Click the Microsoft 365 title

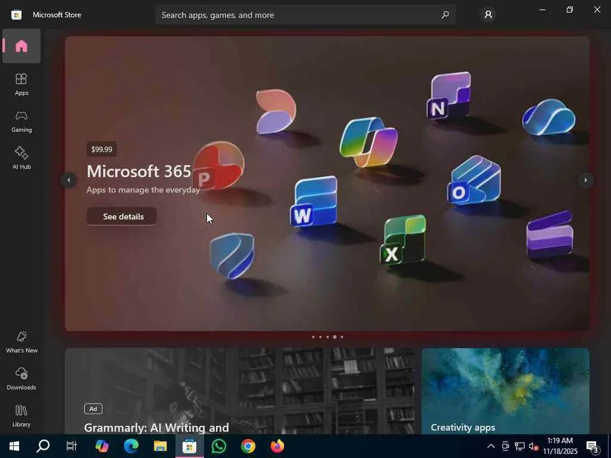coord(138,171)
